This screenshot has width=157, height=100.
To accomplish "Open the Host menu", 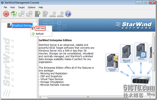I will (x=12, y=7).
